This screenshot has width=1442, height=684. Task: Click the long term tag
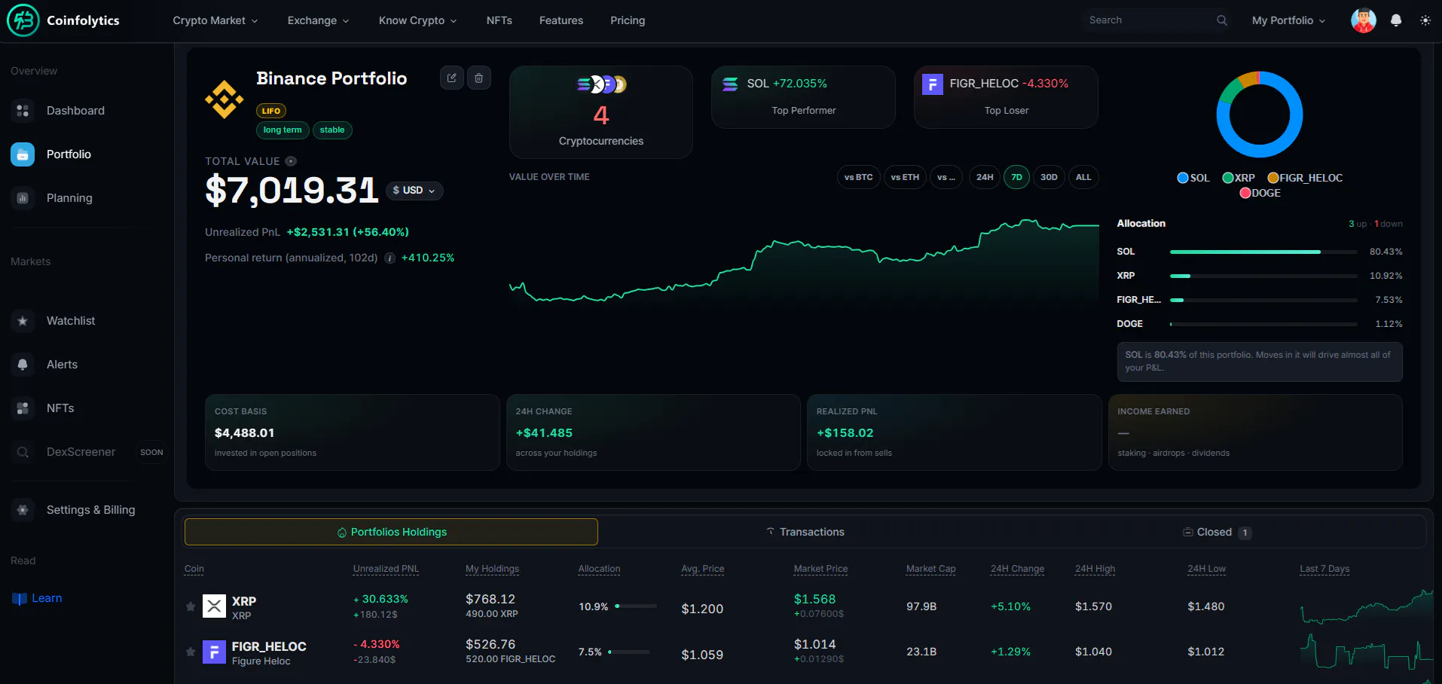pyautogui.click(x=283, y=130)
